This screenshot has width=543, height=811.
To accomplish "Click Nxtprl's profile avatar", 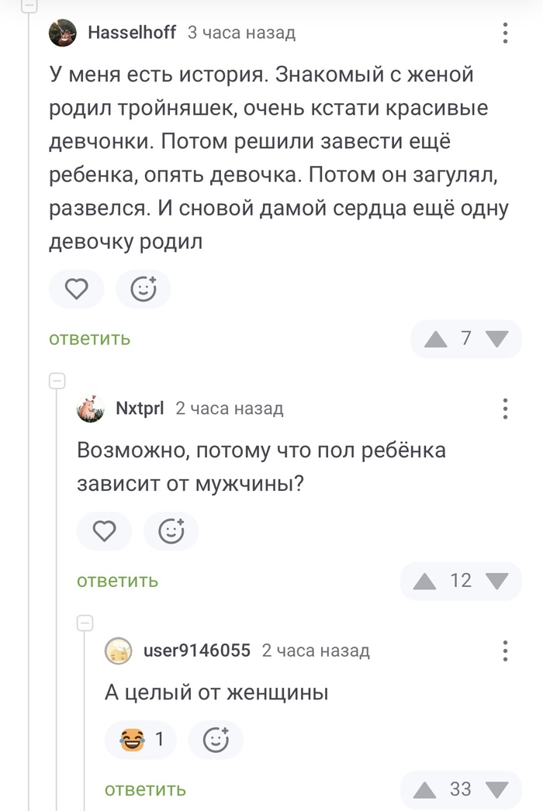I will tap(91, 408).
